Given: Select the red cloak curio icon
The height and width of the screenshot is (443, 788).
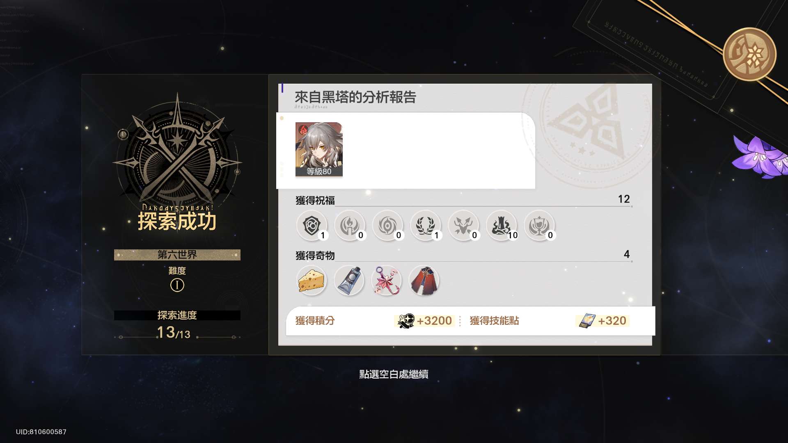Looking at the screenshot, I should click(424, 281).
